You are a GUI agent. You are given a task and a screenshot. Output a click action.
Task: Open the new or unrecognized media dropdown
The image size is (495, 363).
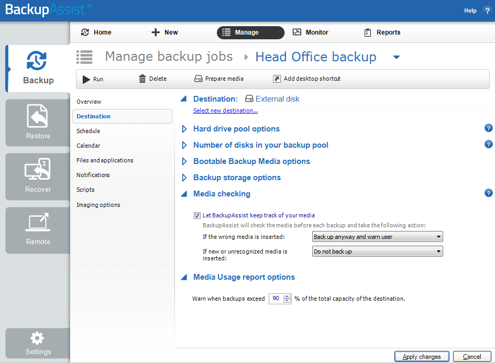pos(377,251)
